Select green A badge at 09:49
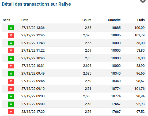Image resolution: width=148 pixels, height=116 pixels. click(11, 74)
